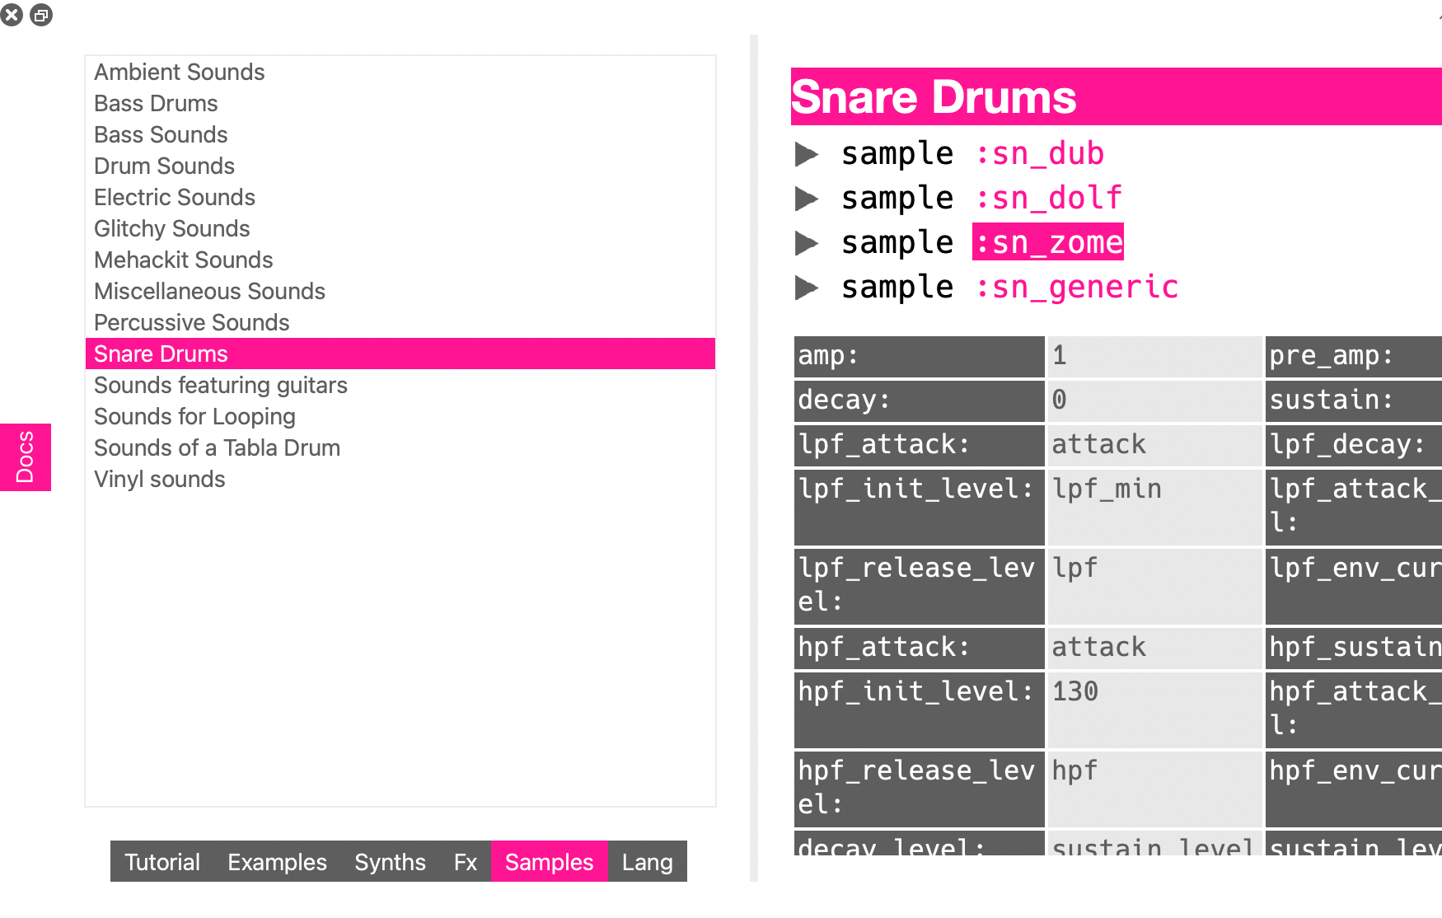This screenshot has height=918, width=1442.
Task: Click the hpf_release_level: option cell
Action: 919,789
